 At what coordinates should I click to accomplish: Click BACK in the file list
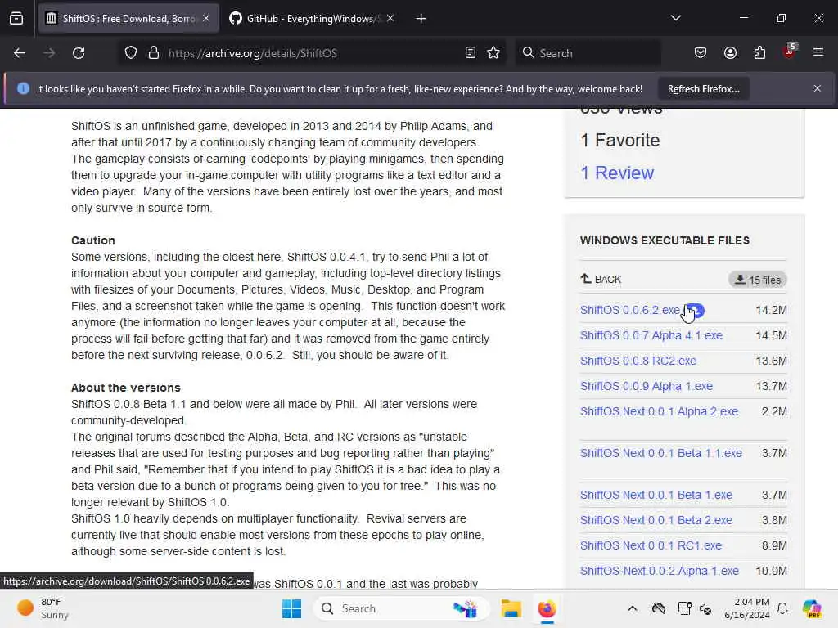[601, 280]
